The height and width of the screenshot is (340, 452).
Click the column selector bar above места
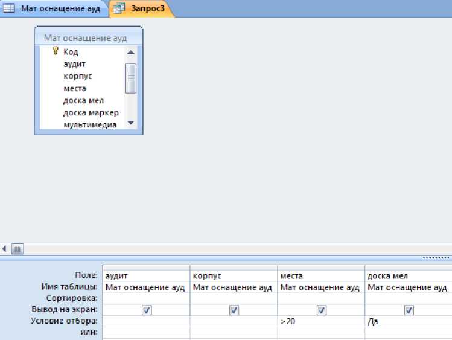coord(321,268)
